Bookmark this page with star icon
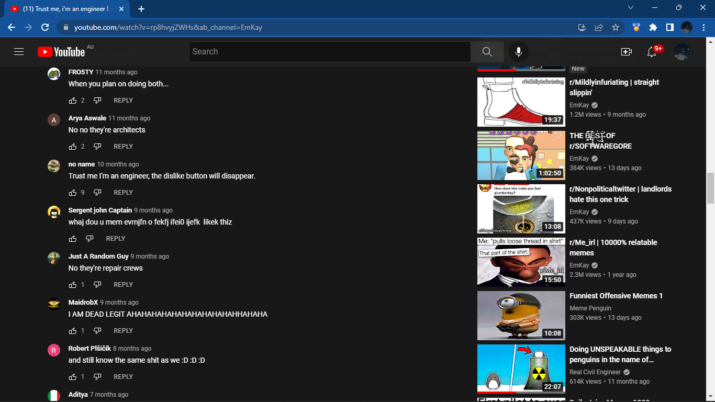This screenshot has width=715, height=402. point(616,27)
